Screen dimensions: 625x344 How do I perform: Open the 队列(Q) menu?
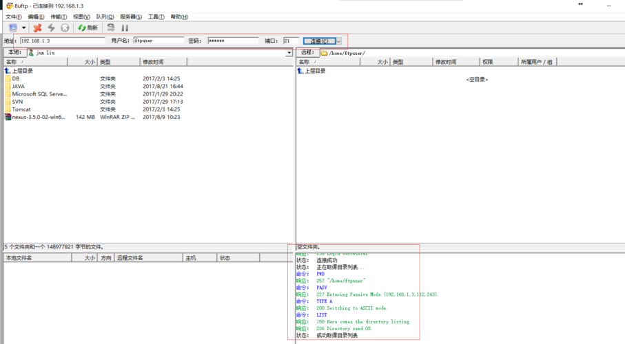tap(105, 17)
